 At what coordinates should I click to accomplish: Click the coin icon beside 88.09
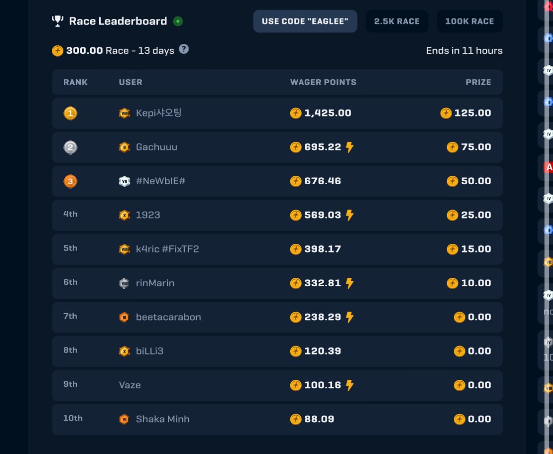pos(295,419)
